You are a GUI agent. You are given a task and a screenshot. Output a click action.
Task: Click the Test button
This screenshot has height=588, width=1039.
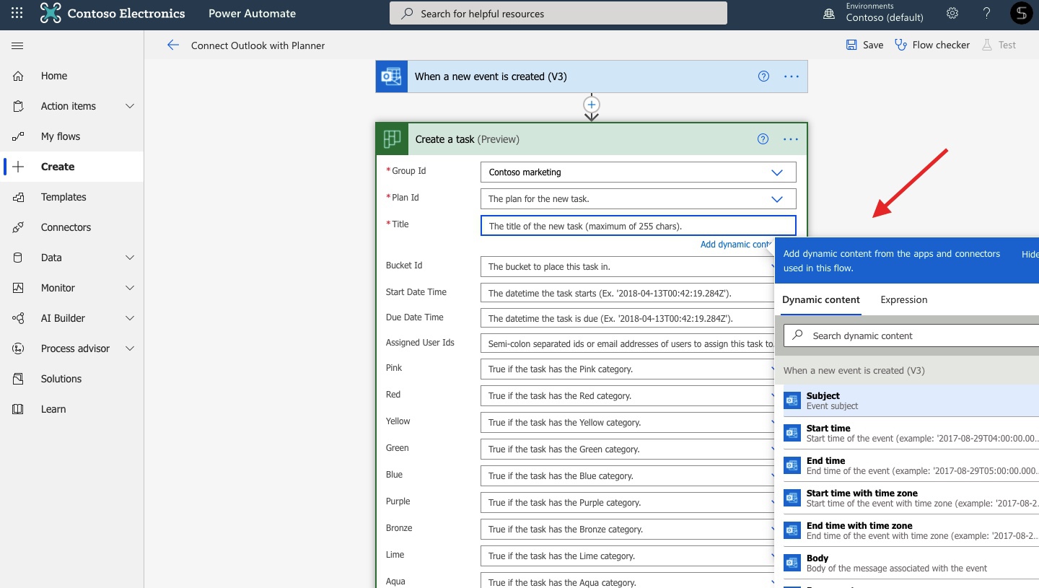[999, 45]
